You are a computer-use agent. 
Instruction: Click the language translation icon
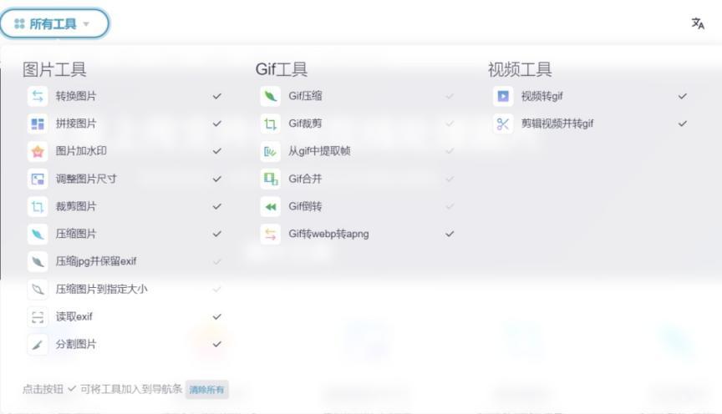coord(698,23)
